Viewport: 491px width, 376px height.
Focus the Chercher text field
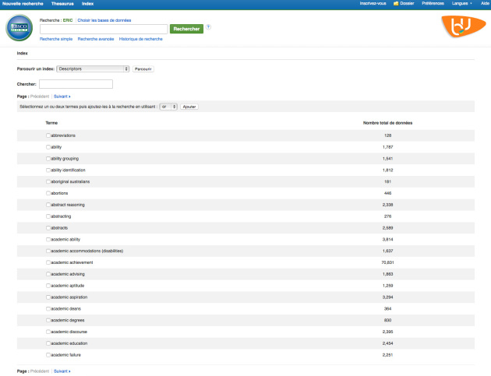click(x=76, y=84)
